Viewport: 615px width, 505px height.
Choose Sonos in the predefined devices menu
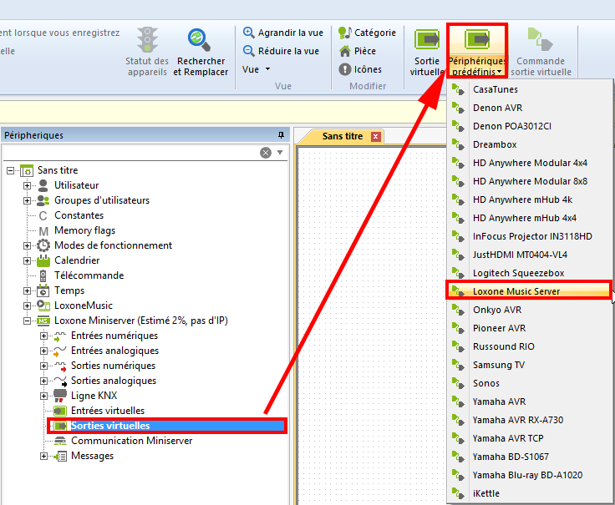click(486, 383)
